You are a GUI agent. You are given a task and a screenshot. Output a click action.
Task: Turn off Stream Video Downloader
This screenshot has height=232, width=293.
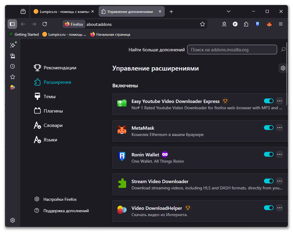click(x=268, y=181)
